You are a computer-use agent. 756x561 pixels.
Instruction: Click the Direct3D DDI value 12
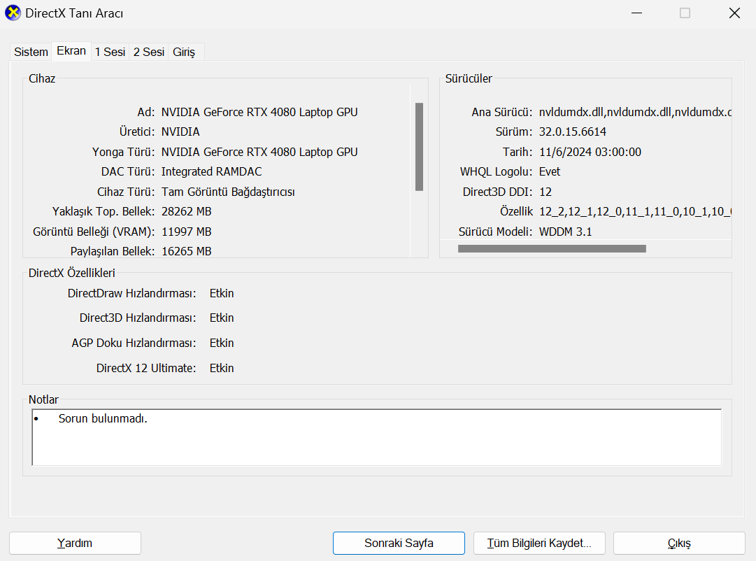click(x=545, y=192)
